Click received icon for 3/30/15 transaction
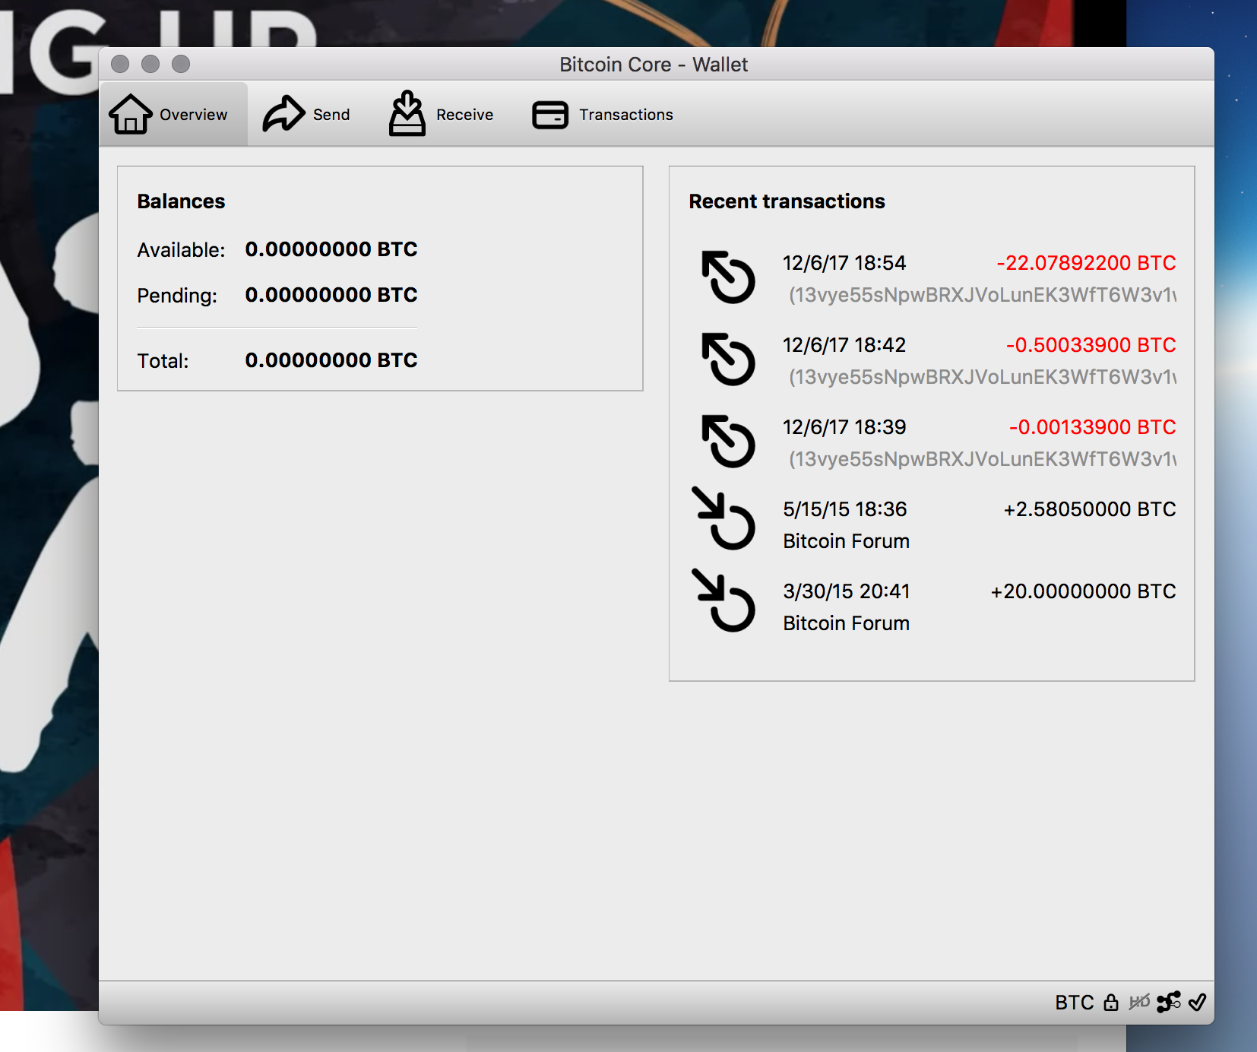 (x=723, y=600)
